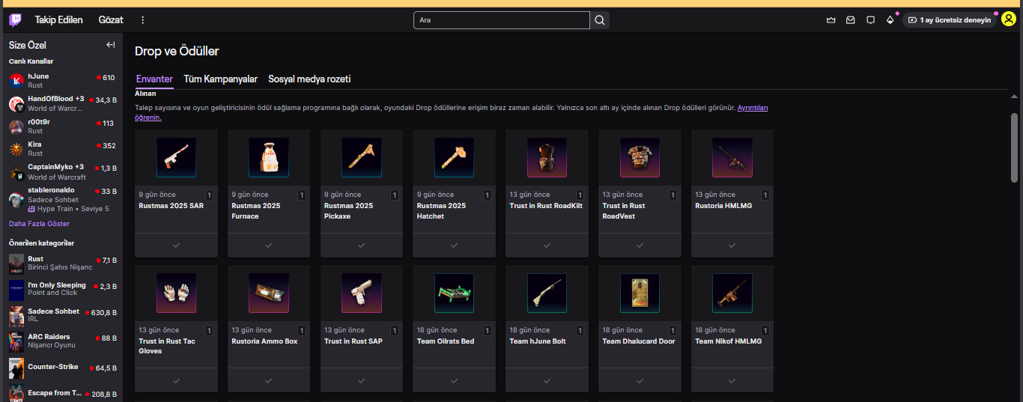Screen dimensions: 1023x402
Task: Click the 'Önerilen kategoriler' heading
Action: point(41,243)
